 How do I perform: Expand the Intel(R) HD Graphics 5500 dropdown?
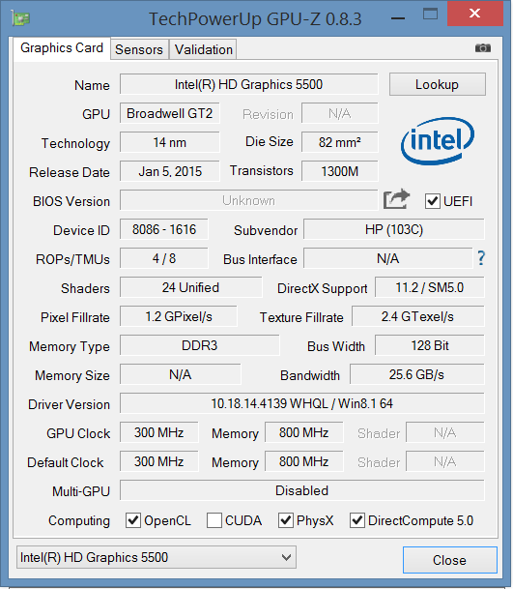[157, 557]
